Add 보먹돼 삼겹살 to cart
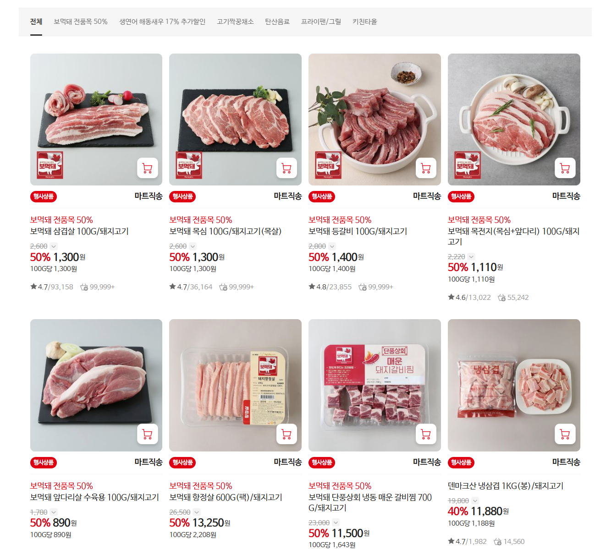Viewport: 606px width, 549px height. point(148,168)
